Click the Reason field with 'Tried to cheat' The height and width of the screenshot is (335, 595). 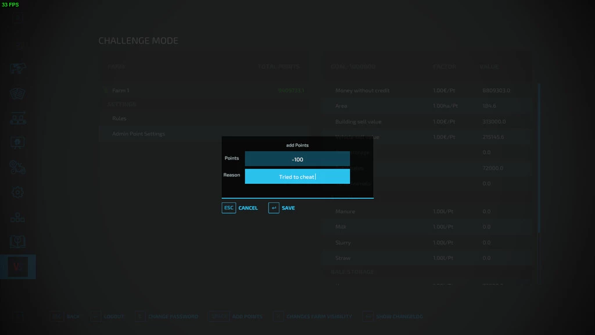pos(297,176)
